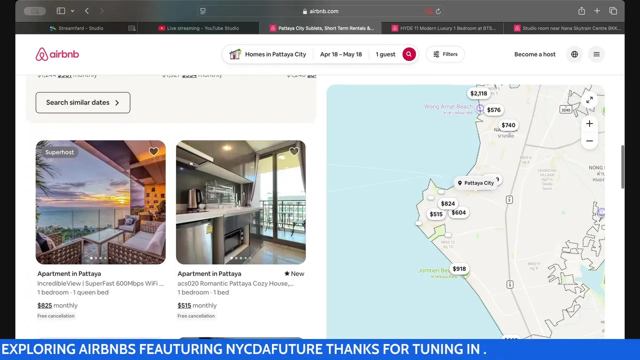Image resolution: width=640 pixels, height=360 pixels.
Task: Click the airbnb.com address bar
Action: pyautogui.click(x=320, y=11)
